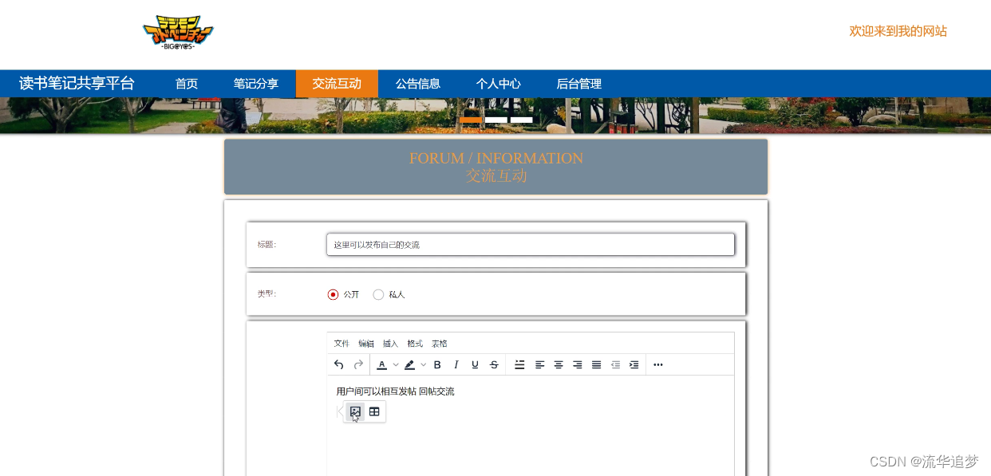
Task: Click the undo icon in editor toolbar
Action: pos(339,365)
